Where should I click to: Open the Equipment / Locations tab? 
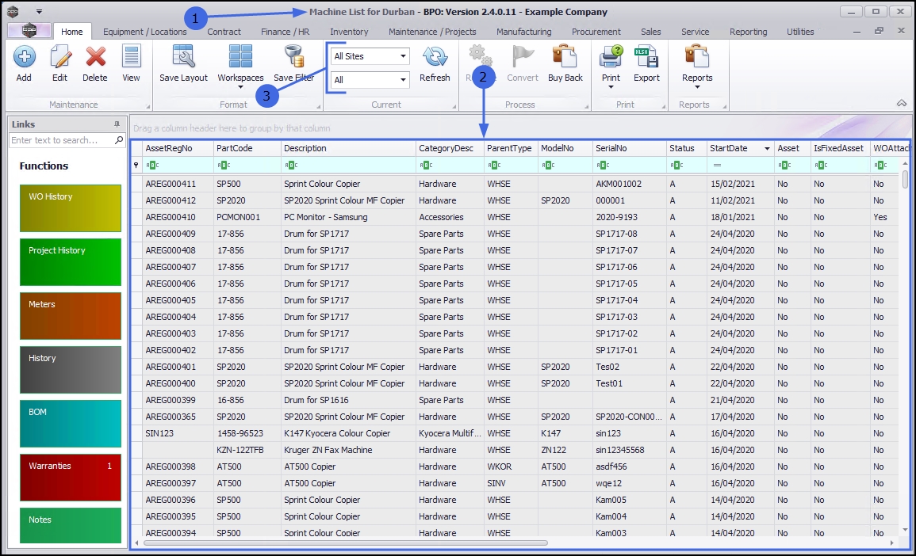[144, 32]
